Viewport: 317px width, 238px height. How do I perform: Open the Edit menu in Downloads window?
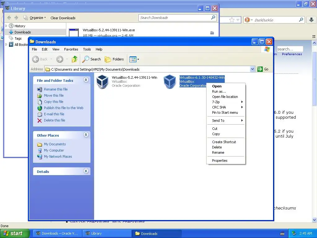pos(45,49)
